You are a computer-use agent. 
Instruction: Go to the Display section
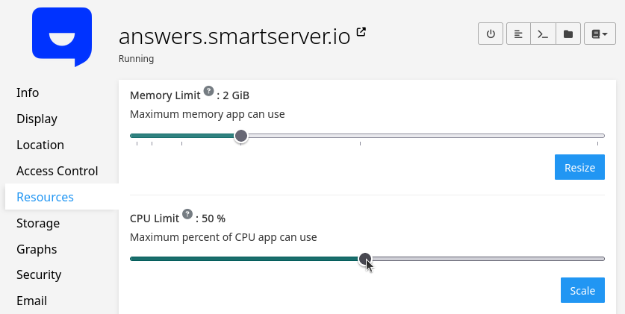pyautogui.click(x=37, y=119)
